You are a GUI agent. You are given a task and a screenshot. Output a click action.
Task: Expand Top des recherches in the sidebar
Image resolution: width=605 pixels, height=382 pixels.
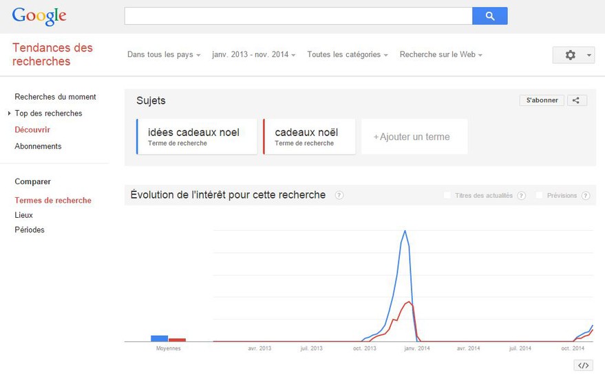point(48,113)
